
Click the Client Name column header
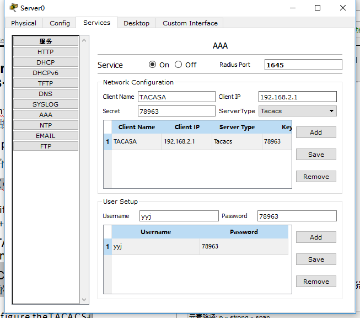[137, 127]
